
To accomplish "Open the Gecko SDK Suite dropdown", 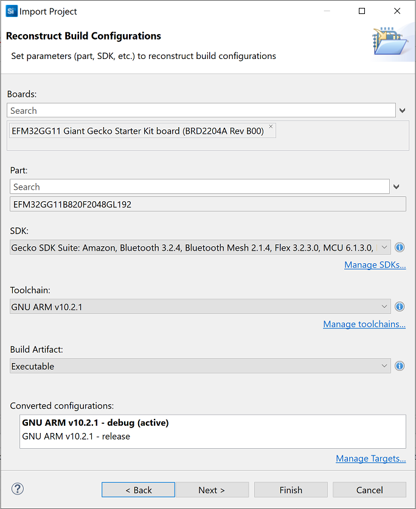I will tap(383, 248).
